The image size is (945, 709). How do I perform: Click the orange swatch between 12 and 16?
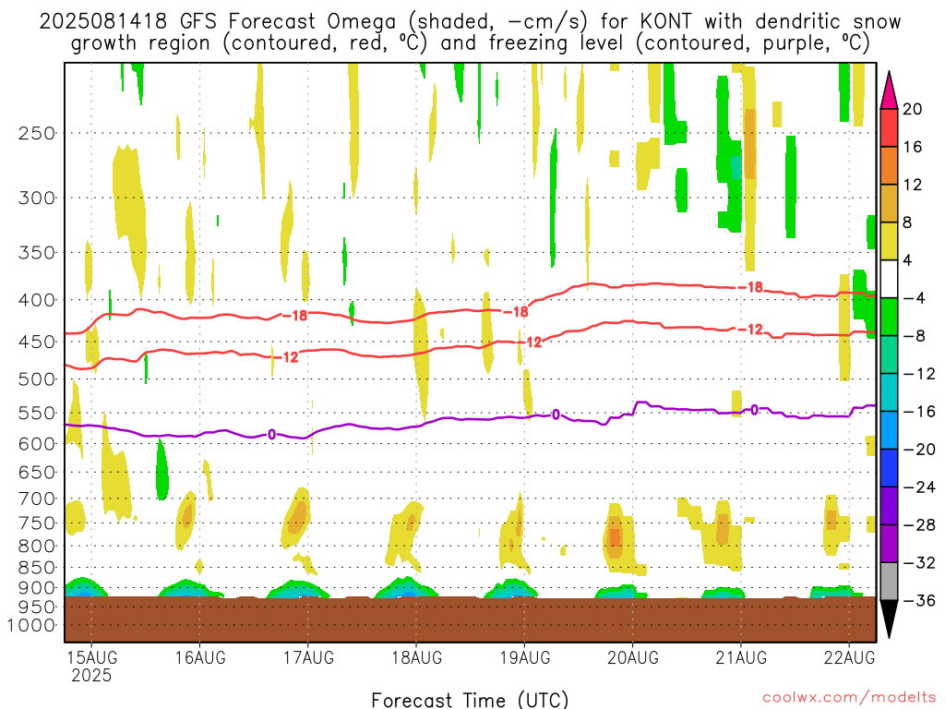click(889, 166)
